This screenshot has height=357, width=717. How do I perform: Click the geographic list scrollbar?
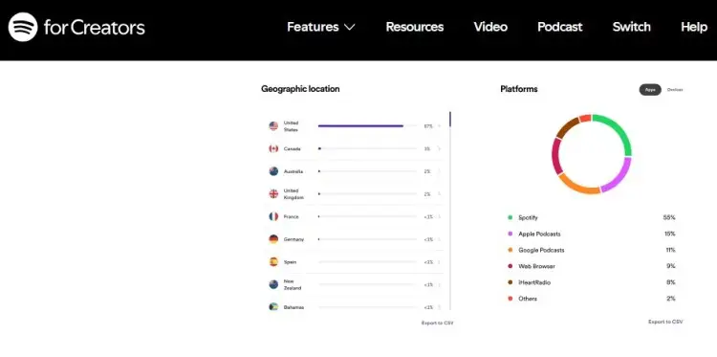pyautogui.click(x=450, y=211)
